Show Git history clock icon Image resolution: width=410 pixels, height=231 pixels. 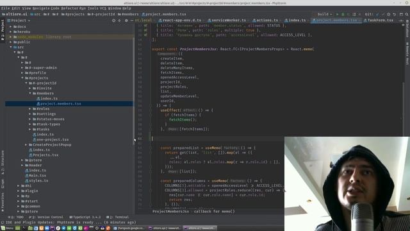(389, 14)
